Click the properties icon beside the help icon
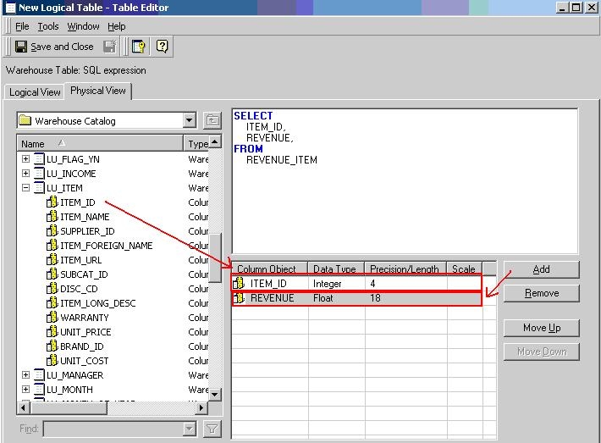The width and height of the screenshot is (601, 443). point(138,47)
